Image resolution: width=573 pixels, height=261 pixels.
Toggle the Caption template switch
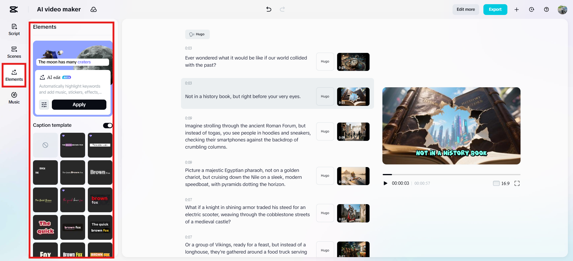tap(108, 126)
